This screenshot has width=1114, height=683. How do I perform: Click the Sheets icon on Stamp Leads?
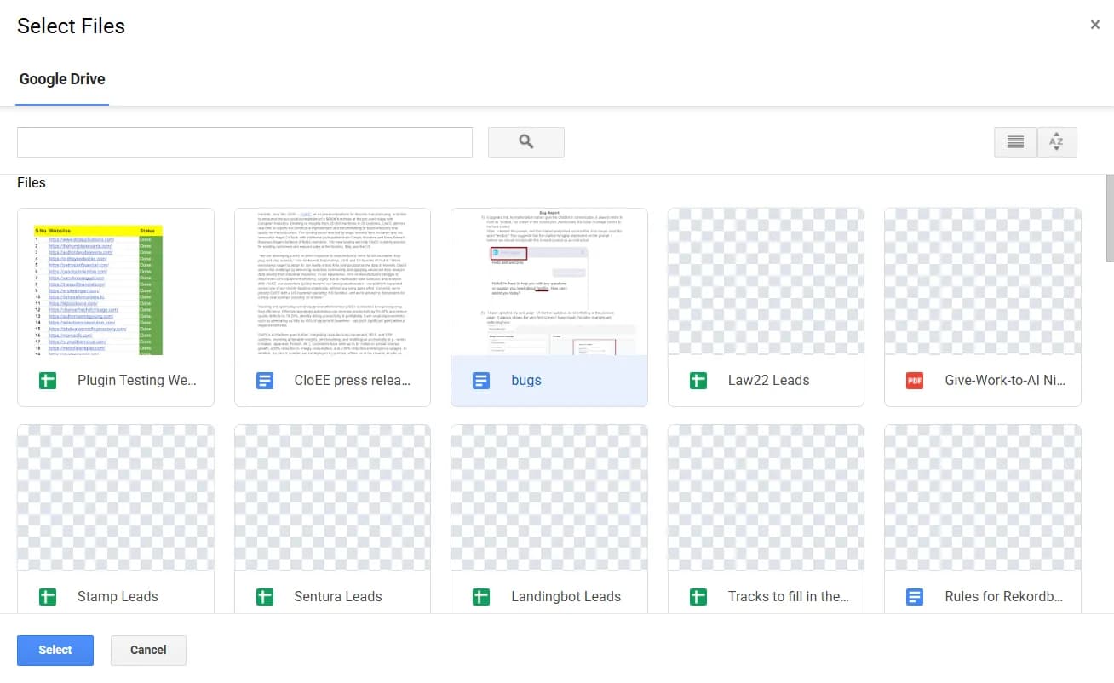click(x=48, y=597)
